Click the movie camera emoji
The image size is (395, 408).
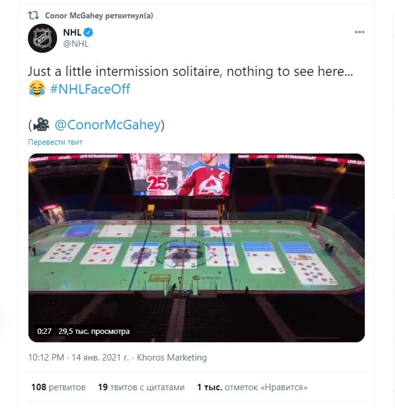click(41, 125)
